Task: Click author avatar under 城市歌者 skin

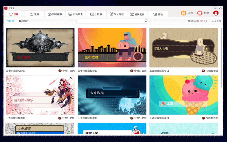Action: click(x=132, y=71)
